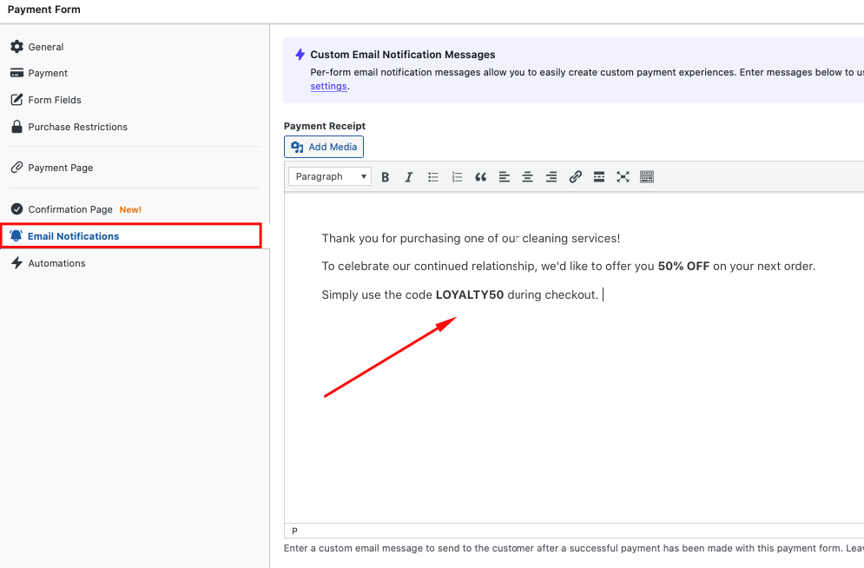Add a blockquote to the message
864x568 pixels.
click(x=480, y=176)
